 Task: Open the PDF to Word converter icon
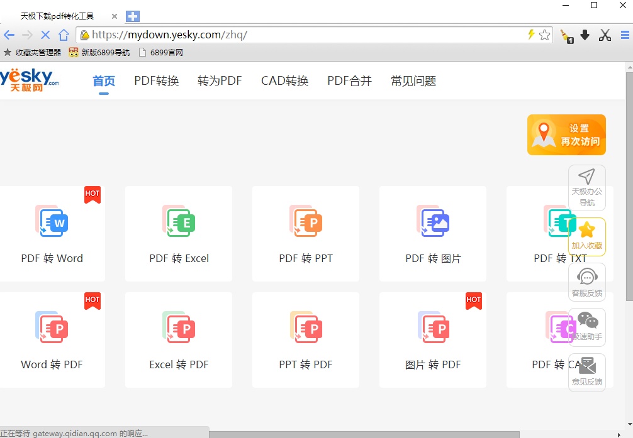coord(52,221)
